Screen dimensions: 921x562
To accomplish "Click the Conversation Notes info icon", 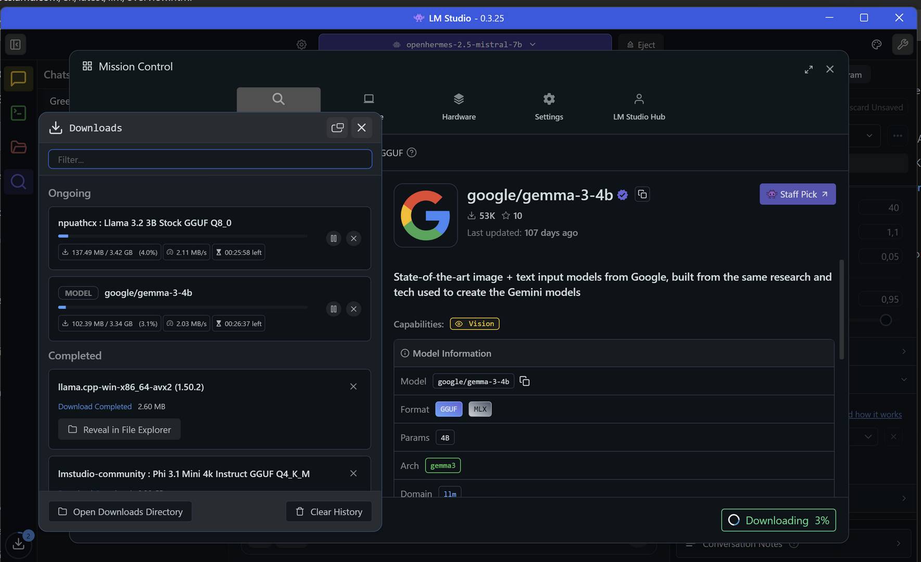I will pos(794,544).
